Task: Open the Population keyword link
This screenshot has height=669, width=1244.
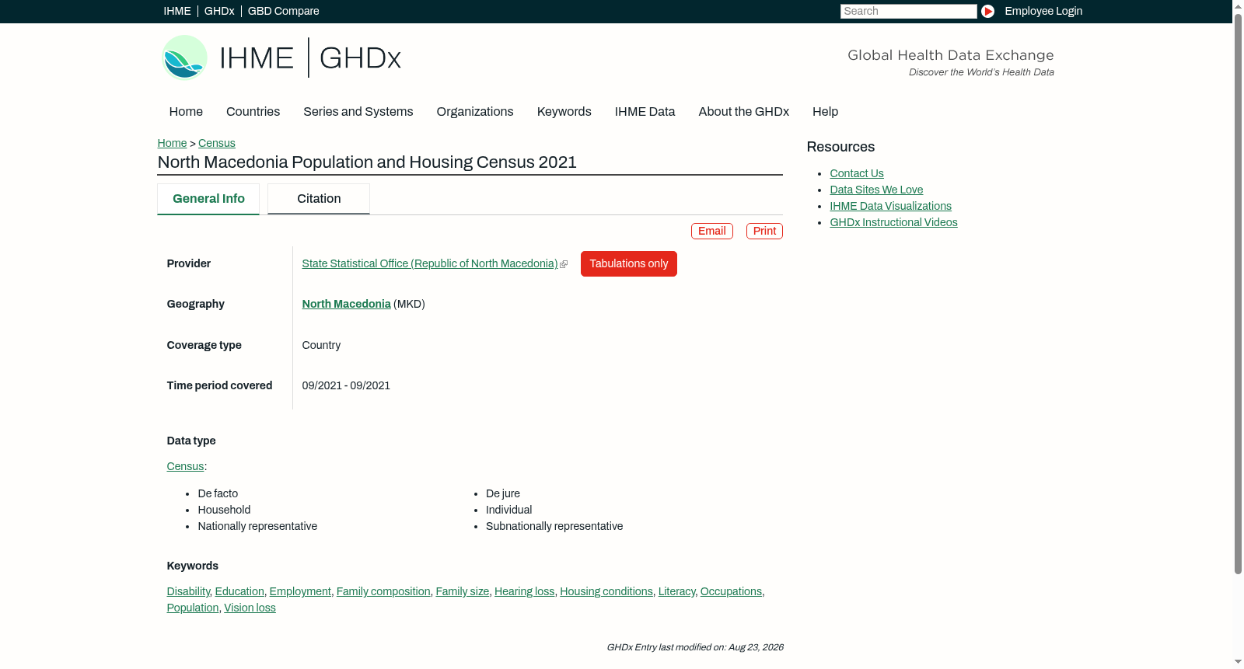Action: pyautogui.click(x=193, y=608)
